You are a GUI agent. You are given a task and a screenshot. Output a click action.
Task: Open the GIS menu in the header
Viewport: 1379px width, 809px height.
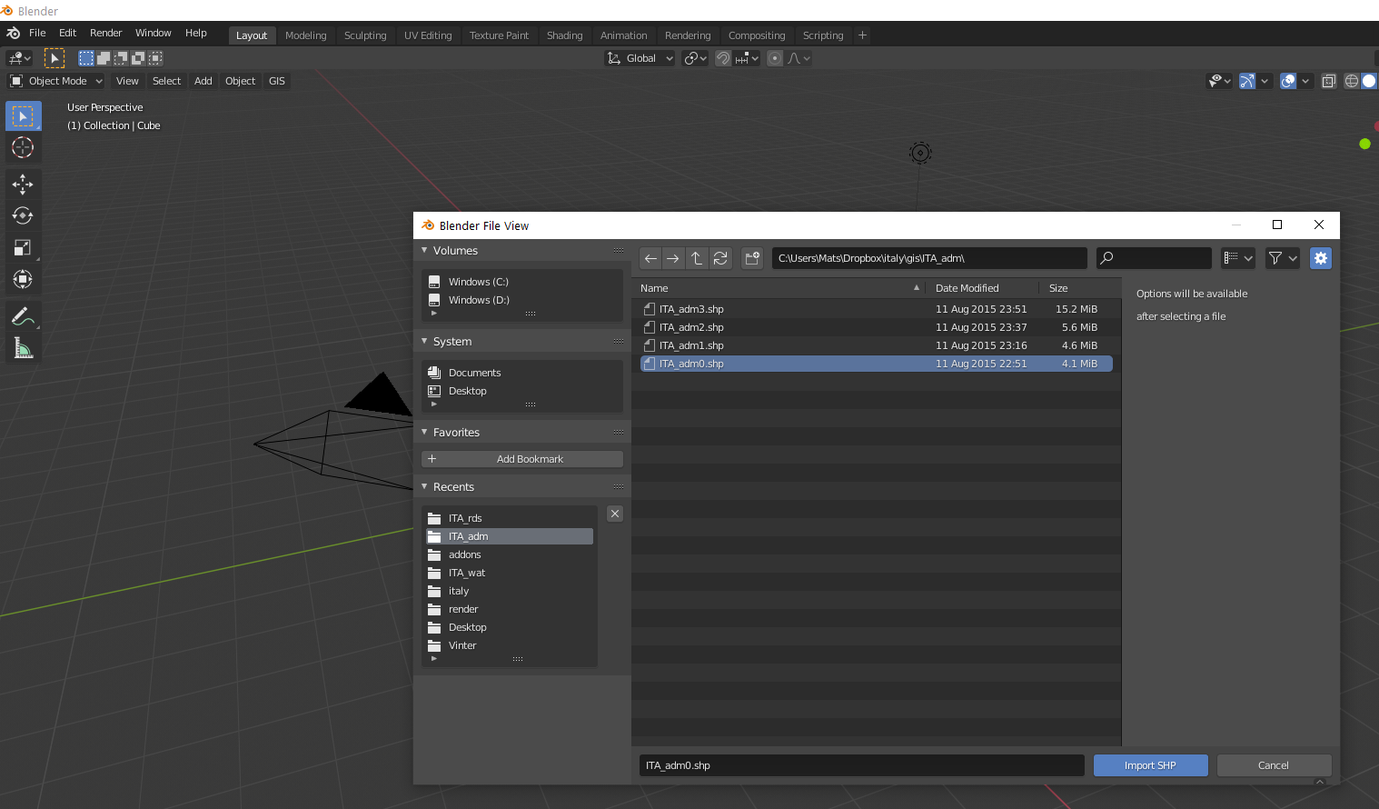(x=276, y=81)
